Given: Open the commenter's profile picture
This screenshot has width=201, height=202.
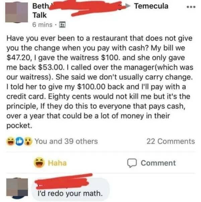Looking at the screenshot, I should coord(17,188).
